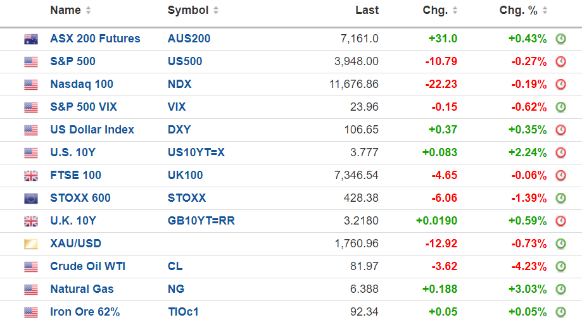The image size is (582, 327).
Task: Click the GB10YT=RR symbol
Action: 201,221
